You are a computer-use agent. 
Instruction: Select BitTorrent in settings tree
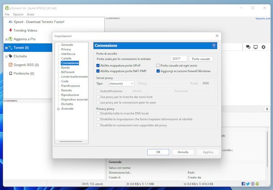68,72
